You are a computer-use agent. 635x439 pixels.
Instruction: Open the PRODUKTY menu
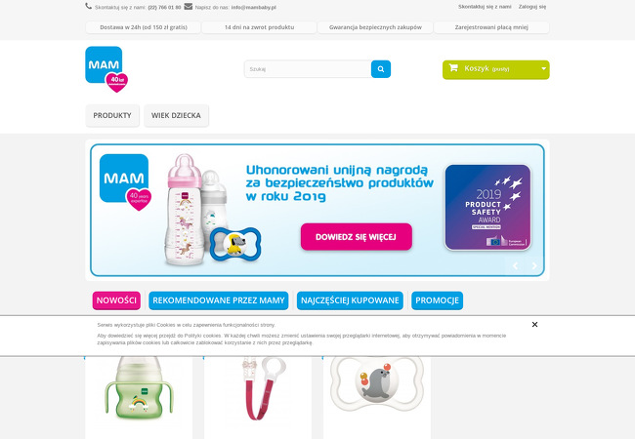pyautogui.click(x=112, y=116)
